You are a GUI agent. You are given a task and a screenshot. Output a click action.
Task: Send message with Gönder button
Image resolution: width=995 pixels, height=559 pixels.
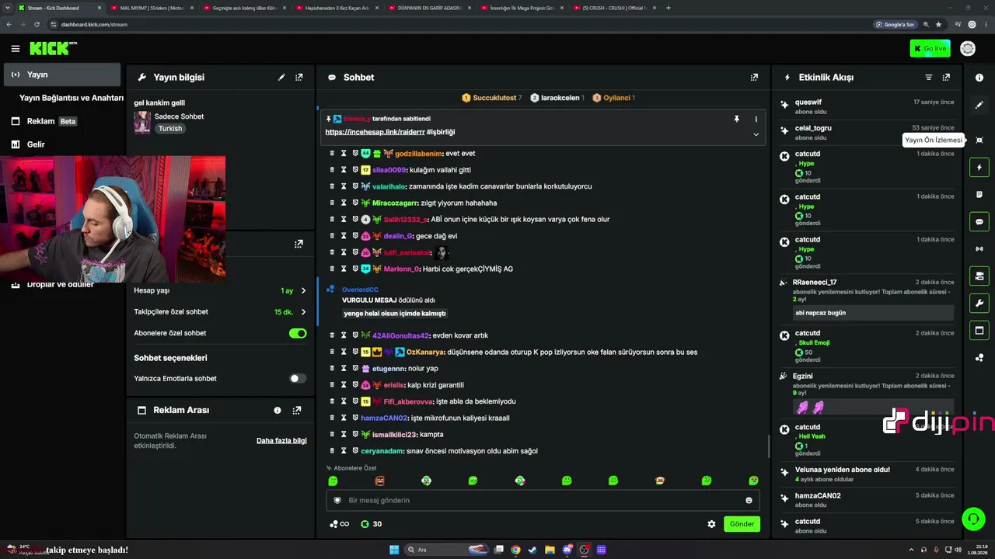click(742, 524)
